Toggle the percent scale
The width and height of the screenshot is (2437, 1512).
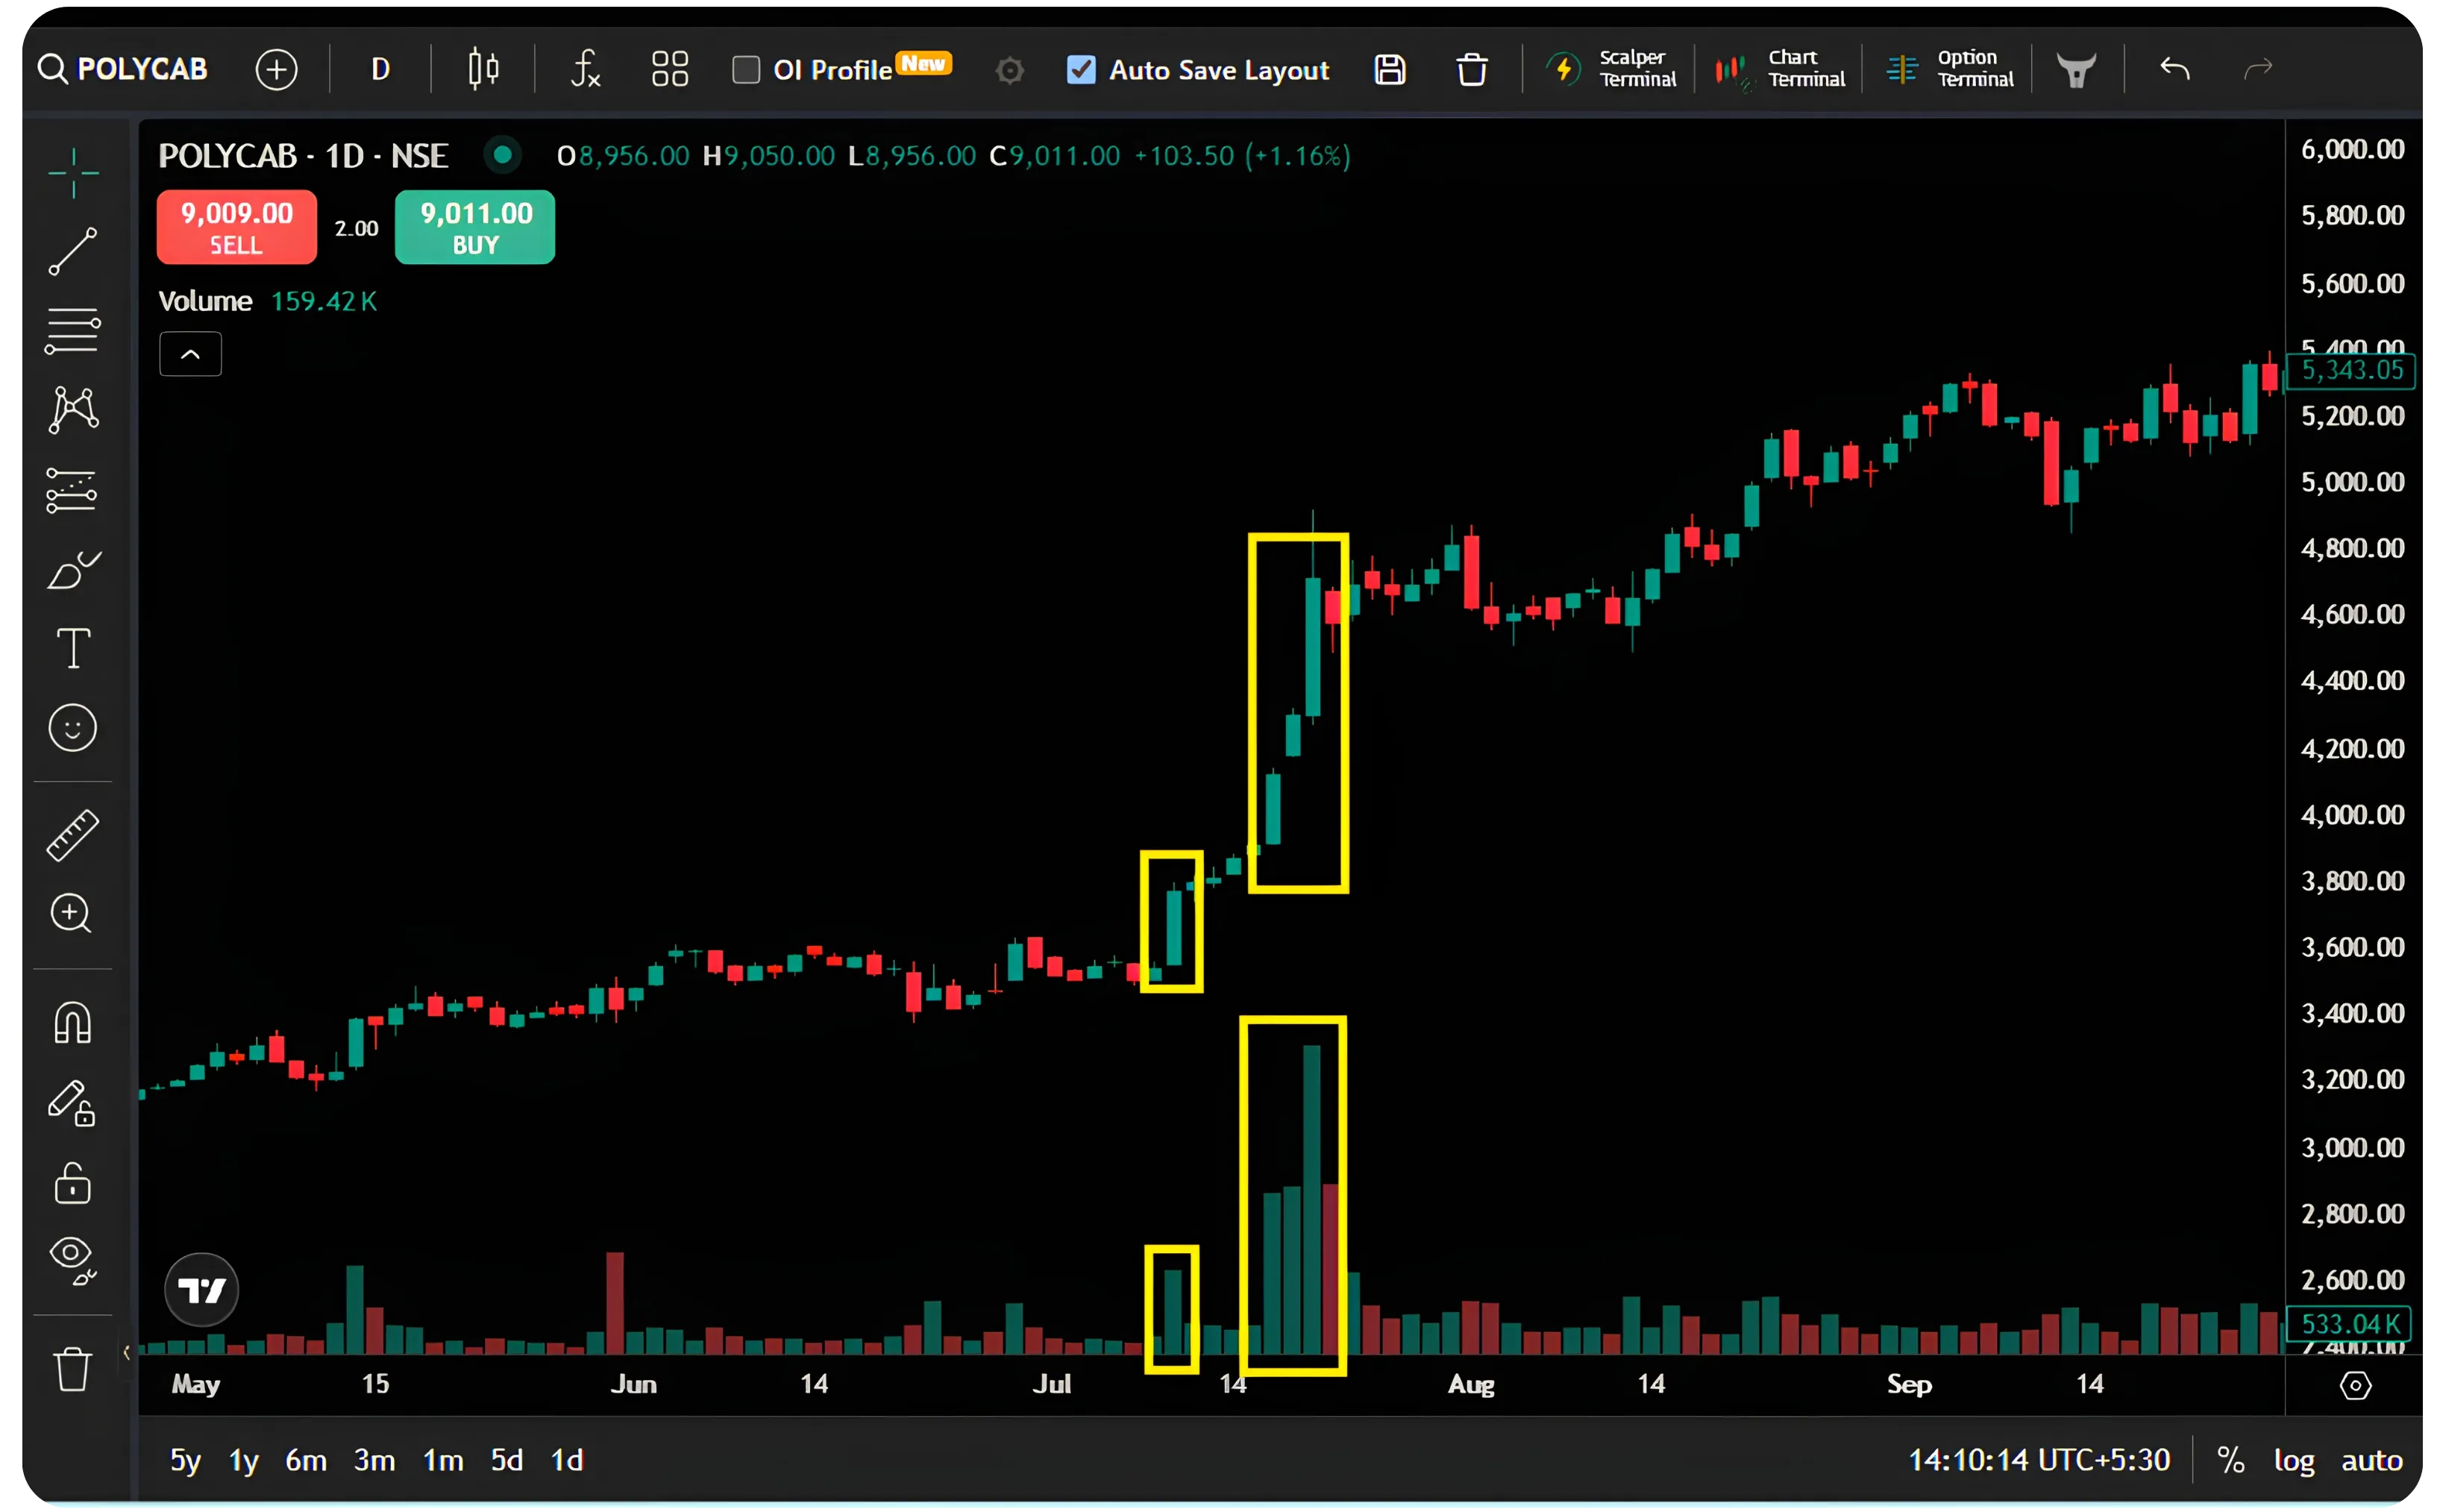pyautogui.click(x=2230, y=1460)
